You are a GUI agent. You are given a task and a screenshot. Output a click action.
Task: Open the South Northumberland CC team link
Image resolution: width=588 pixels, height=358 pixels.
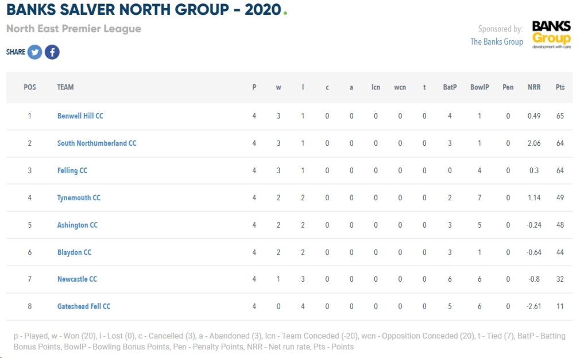pyautogui.click(x=96, y=143)
